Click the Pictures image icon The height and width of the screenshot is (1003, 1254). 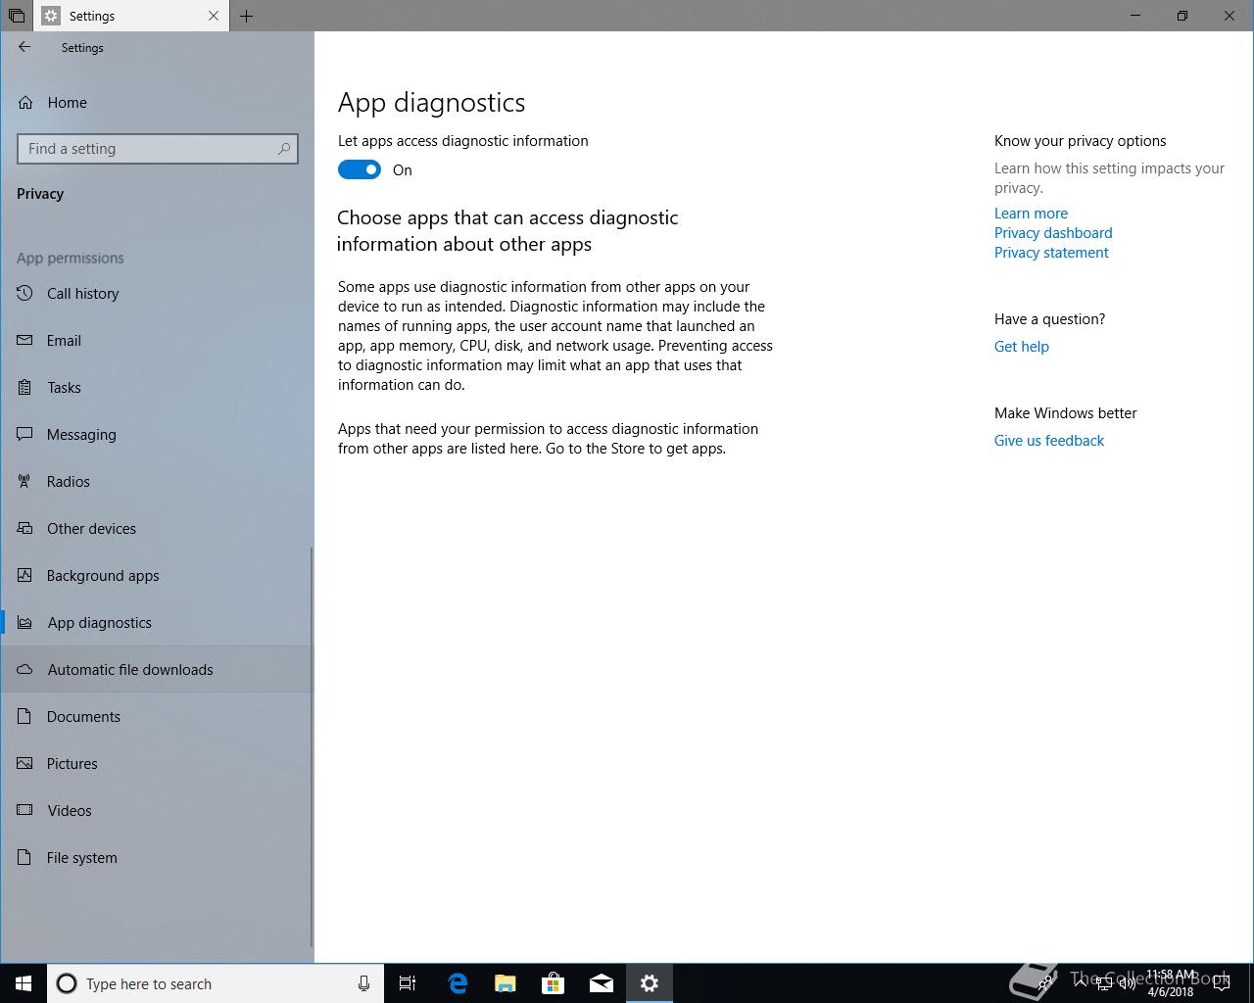[x=25, y=763]
